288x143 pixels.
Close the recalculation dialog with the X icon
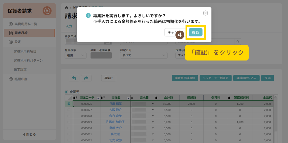tap(205, 13)
